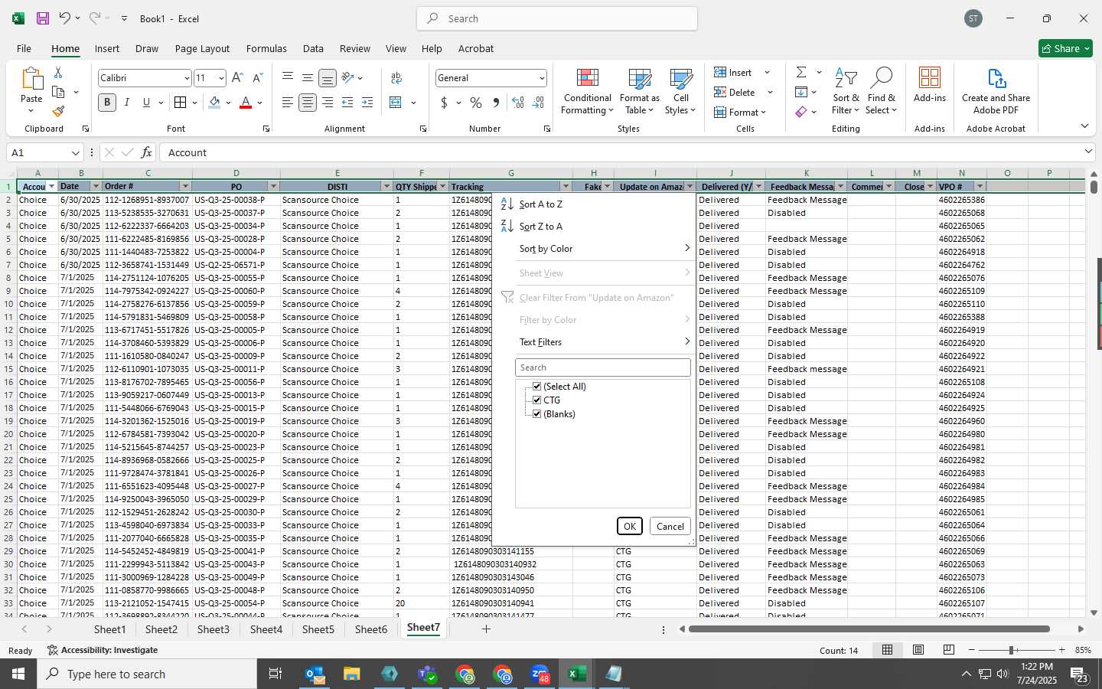Open filter dropdown for VPO # column
Screen dimensions: 1102x689
click(980, 187)
